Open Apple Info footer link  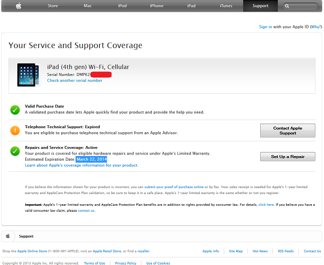211,251
